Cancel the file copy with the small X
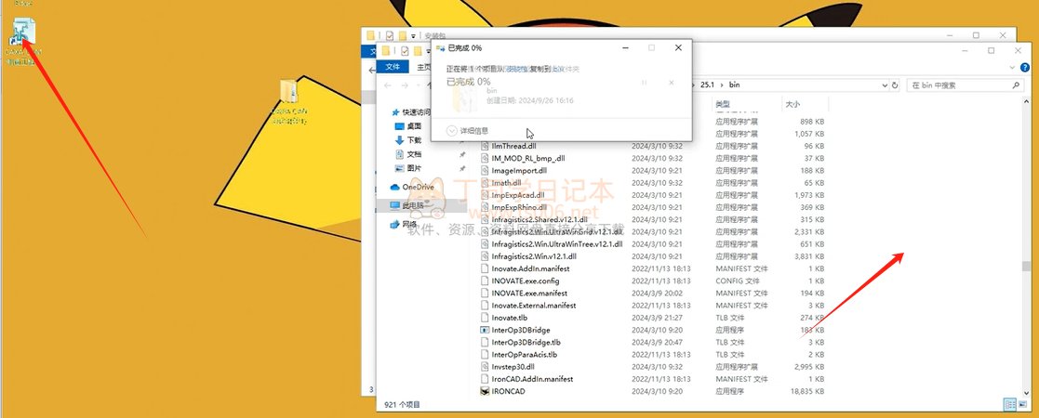Viewport: 1039px width, 418px height. tap(672, 83)
